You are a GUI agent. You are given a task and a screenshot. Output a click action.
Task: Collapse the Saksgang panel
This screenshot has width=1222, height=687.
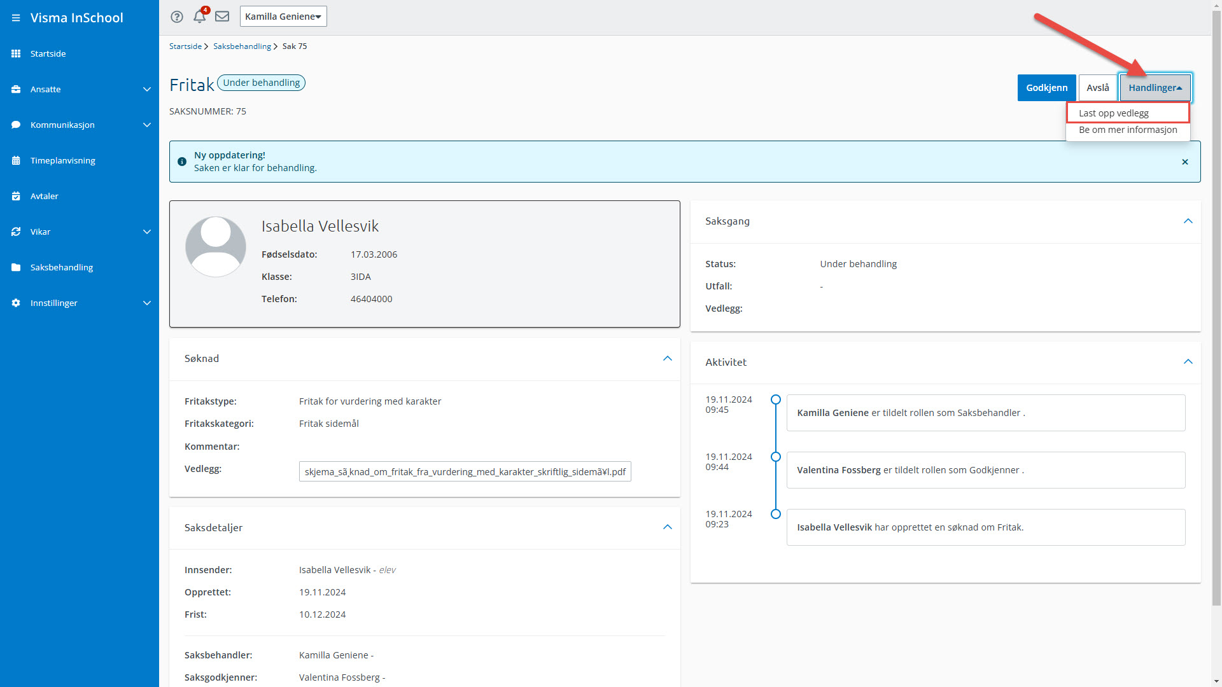point(1188,221)
